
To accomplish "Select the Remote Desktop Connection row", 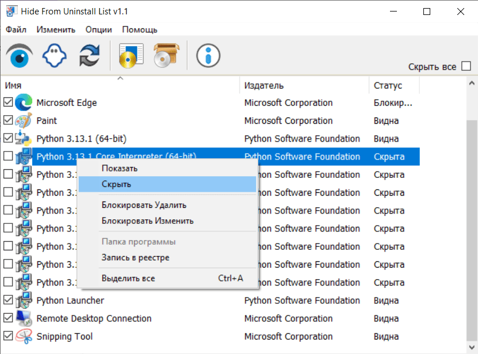I will 94,319.
